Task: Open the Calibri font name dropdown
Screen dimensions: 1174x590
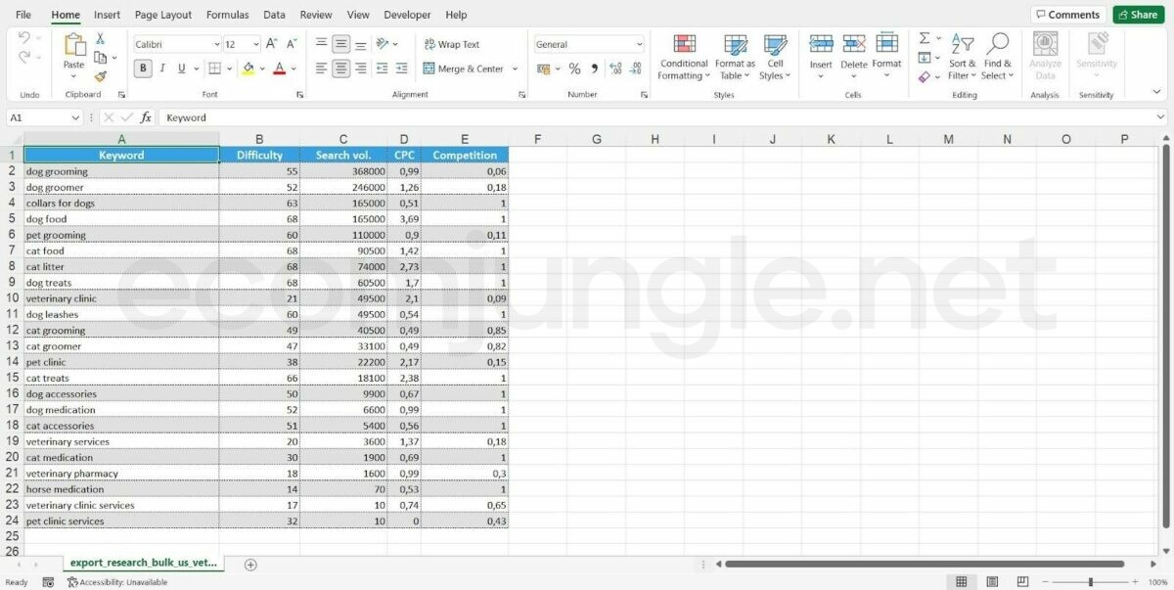Action: [x=216, y=44]
